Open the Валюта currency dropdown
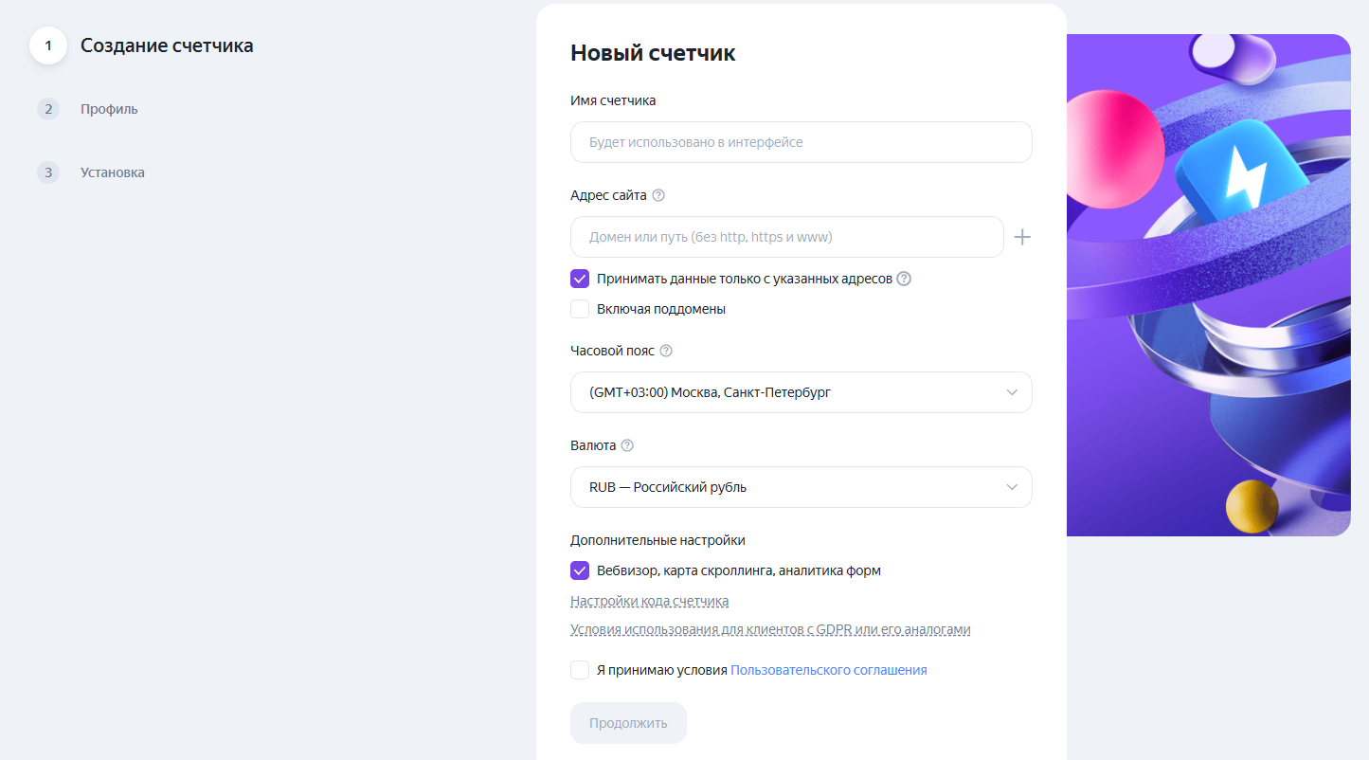Image resolution: width=1369 pixels, height=760 pixels. click(x=802, y=487)
